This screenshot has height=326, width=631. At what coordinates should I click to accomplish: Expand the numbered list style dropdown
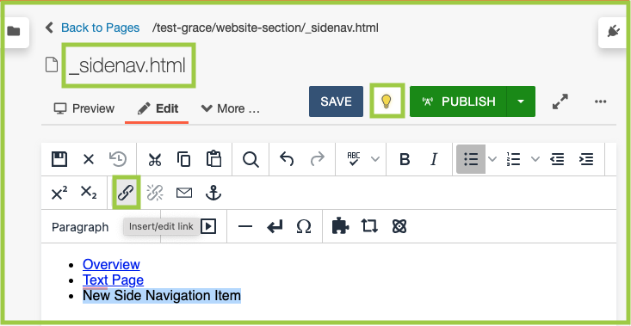[x=535, y=159]
